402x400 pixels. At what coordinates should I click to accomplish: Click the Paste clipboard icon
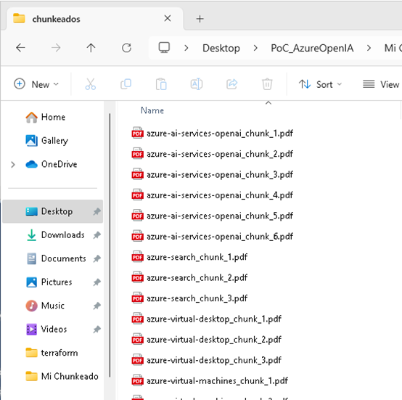click(161, 84)
